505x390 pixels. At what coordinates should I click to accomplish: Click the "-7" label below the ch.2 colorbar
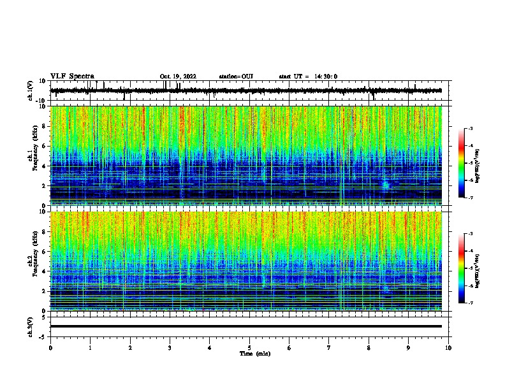pyautogui.click(x=470, y=303)
